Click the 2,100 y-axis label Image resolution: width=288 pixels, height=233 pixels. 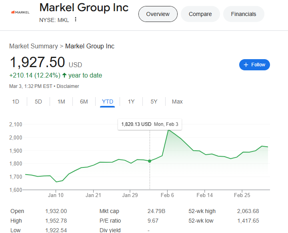point(16,125)
